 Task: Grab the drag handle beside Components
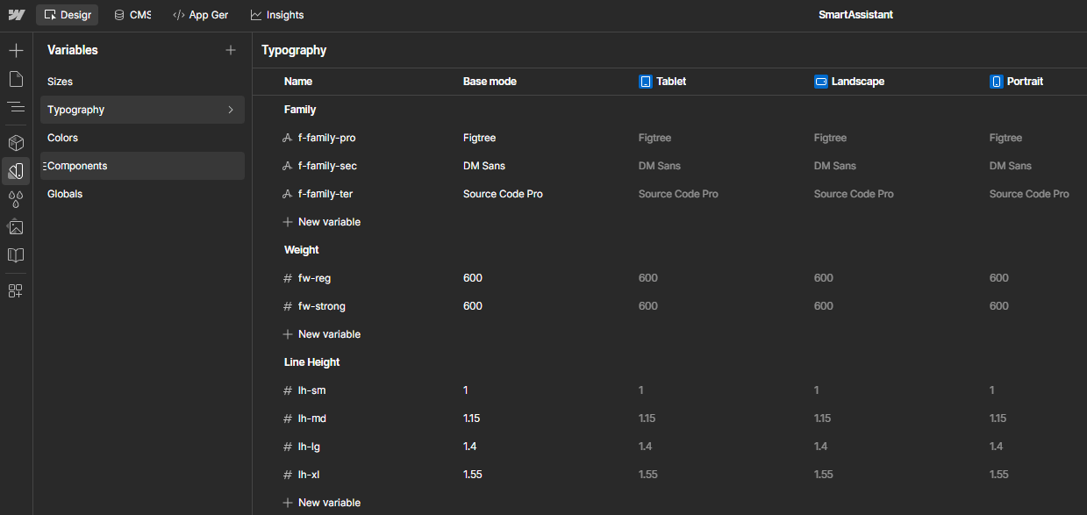(44, 166)
